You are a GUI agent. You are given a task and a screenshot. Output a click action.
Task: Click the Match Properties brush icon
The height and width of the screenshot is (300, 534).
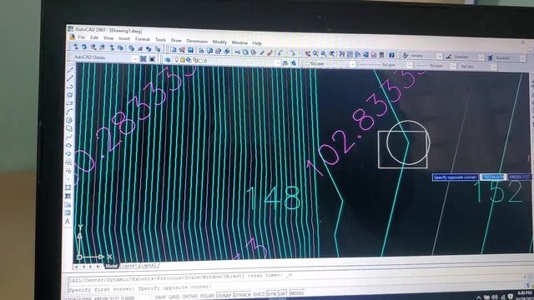(261, 52)
